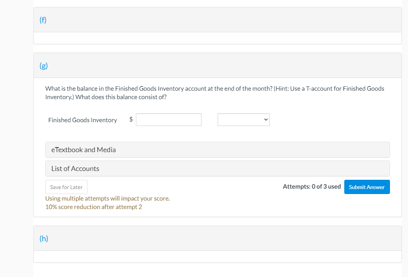Click the dropdown's chevron arrow
This screenshot has height=277, width=408.
click(266, 120)
